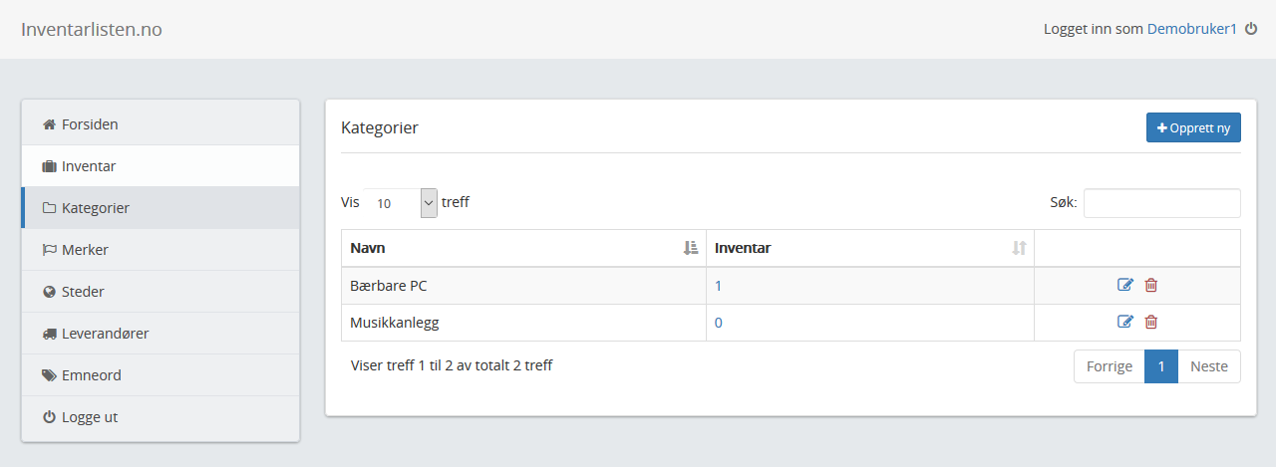Sort the table by Inventar column
Viewport: 1276px width, 467px height.
(x=870, y=248)
